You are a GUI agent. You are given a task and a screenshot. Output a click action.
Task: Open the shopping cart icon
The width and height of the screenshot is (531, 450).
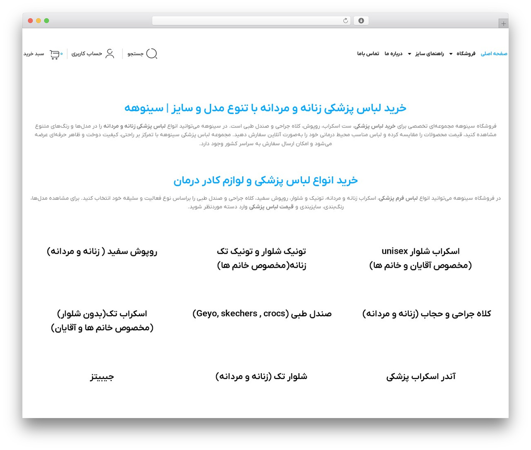[x=55, y=54]
